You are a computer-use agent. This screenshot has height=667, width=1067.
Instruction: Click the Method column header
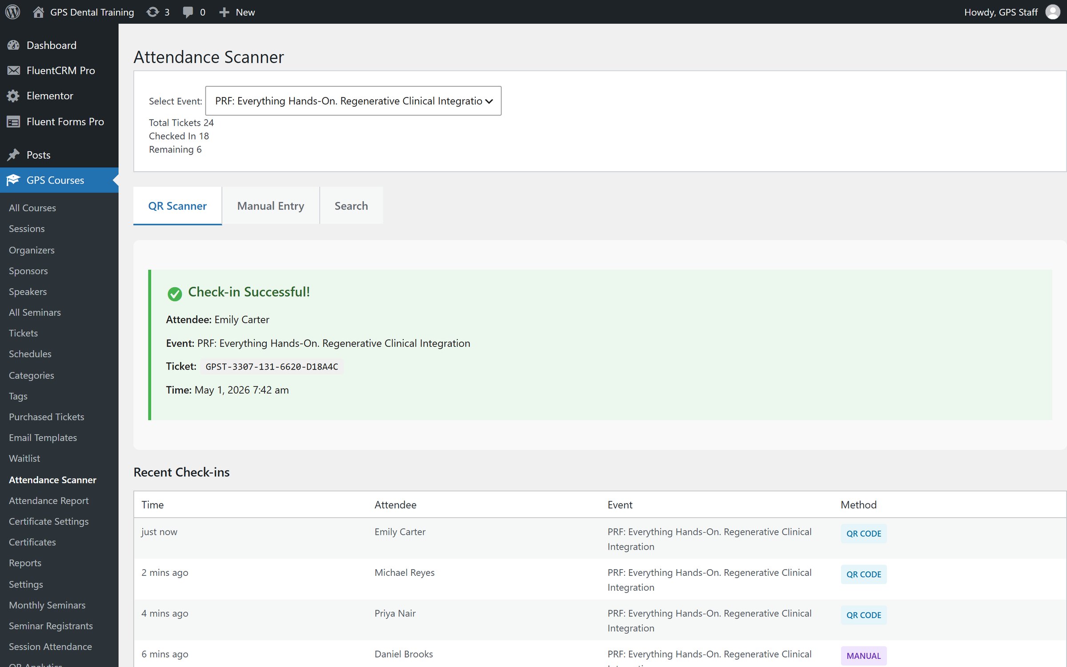tap(858, 505)
